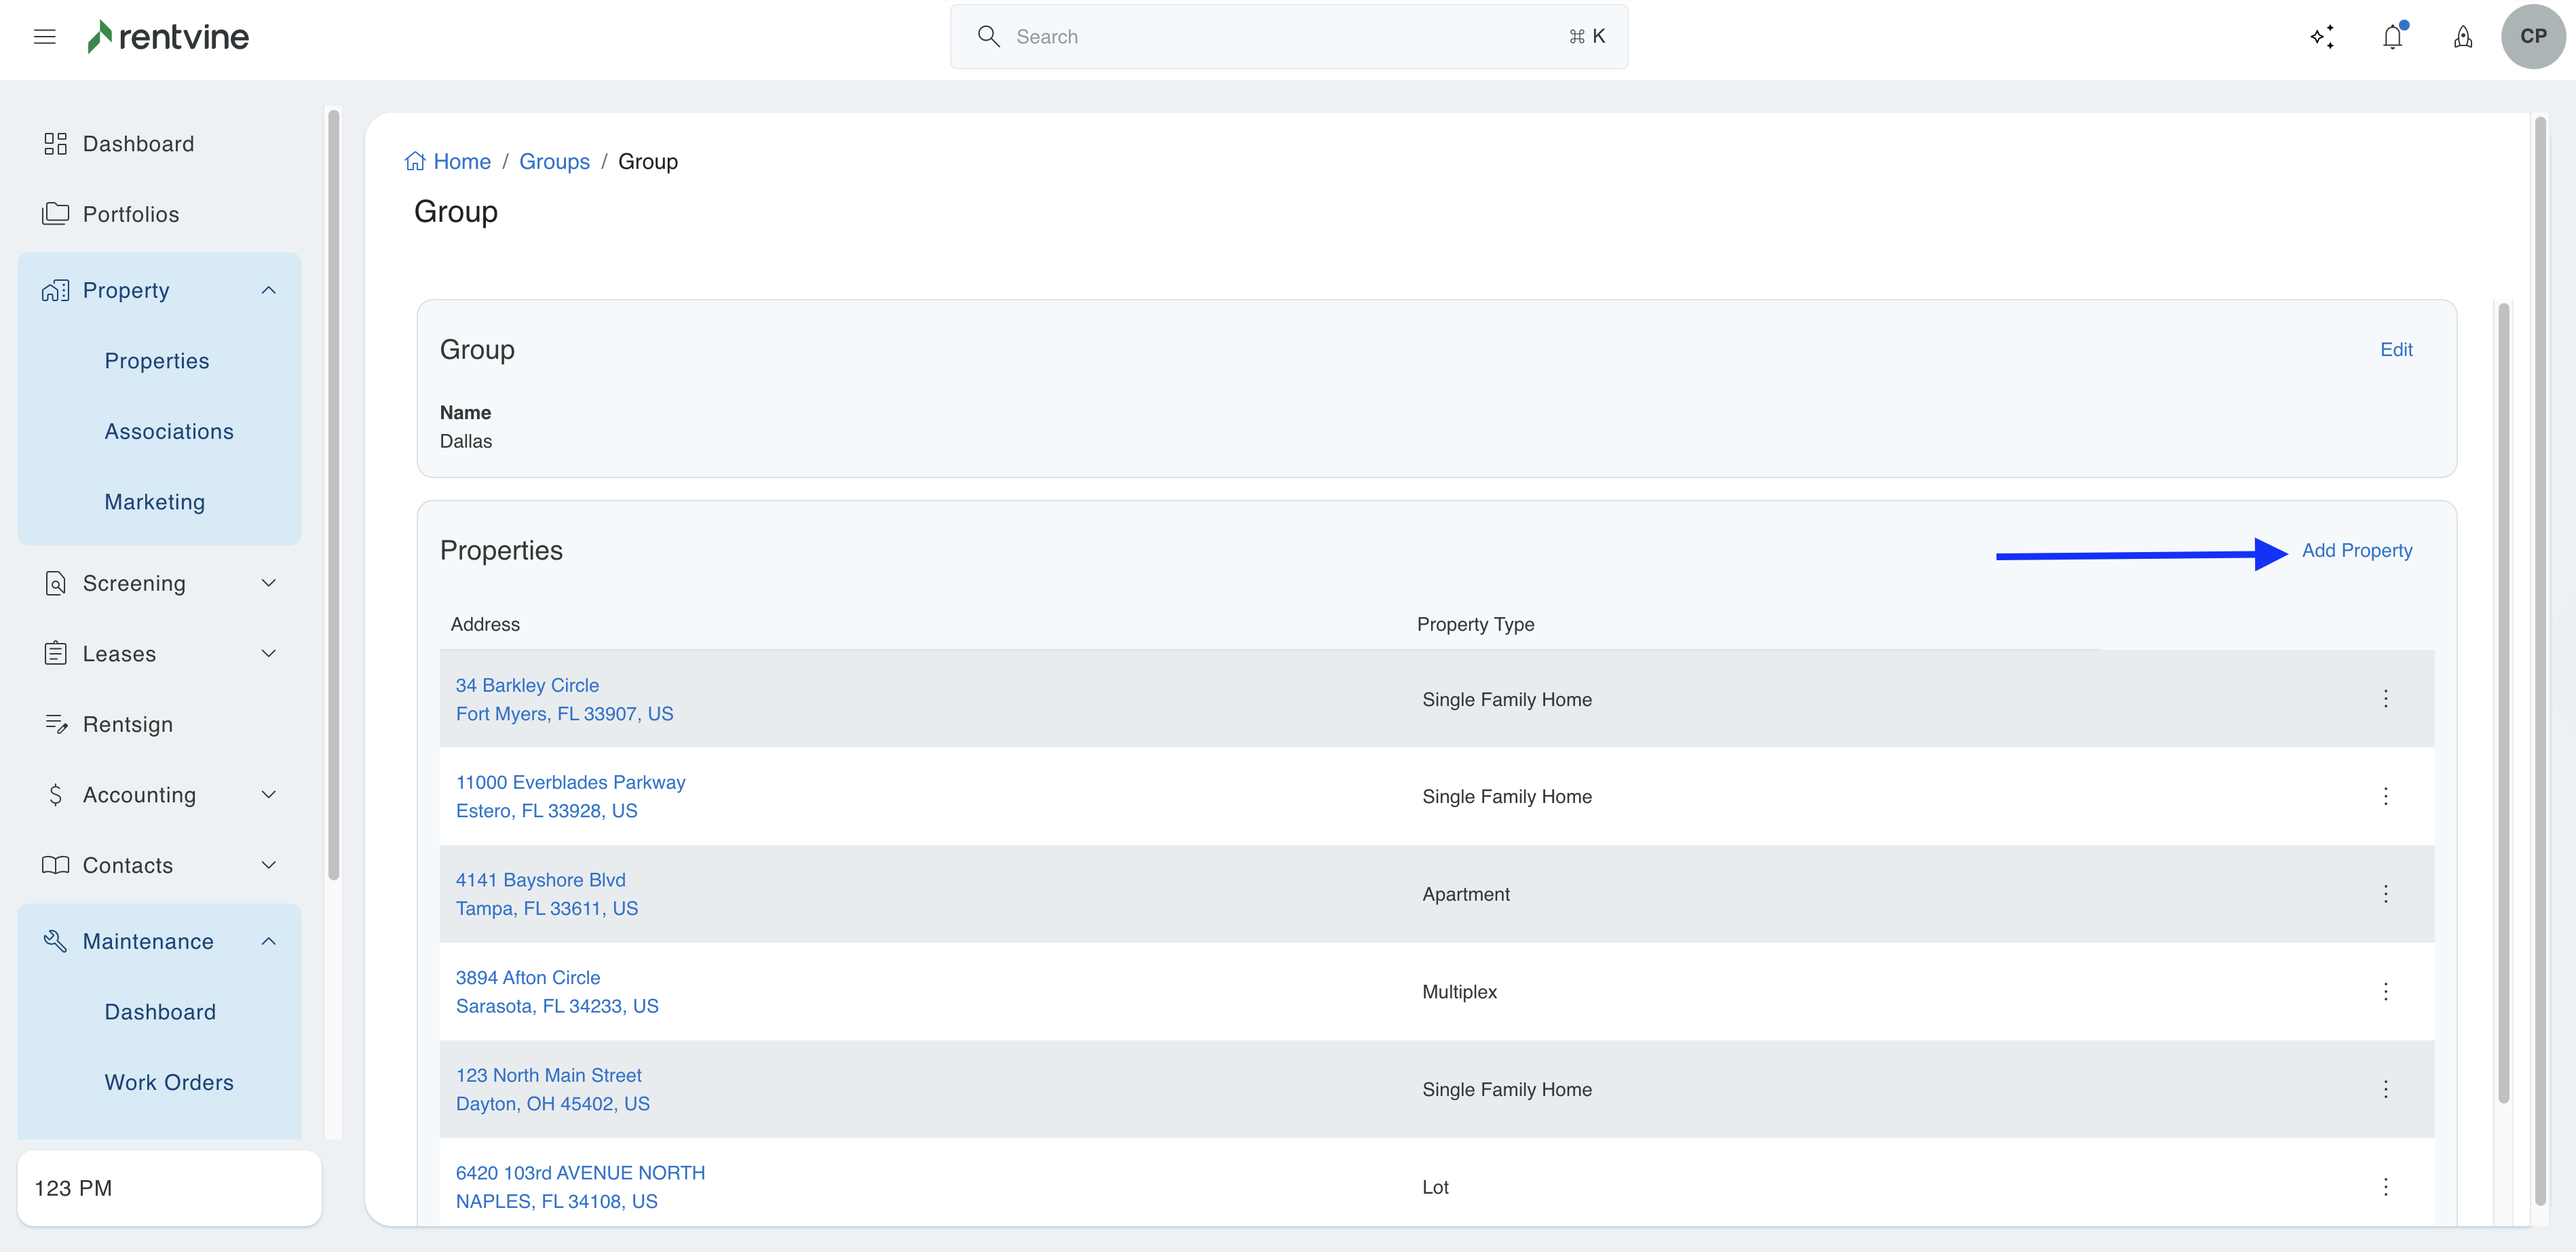Click the notifications bell icon
The height and width of the screenshot is (1252, 2576).
(2392, 37)
